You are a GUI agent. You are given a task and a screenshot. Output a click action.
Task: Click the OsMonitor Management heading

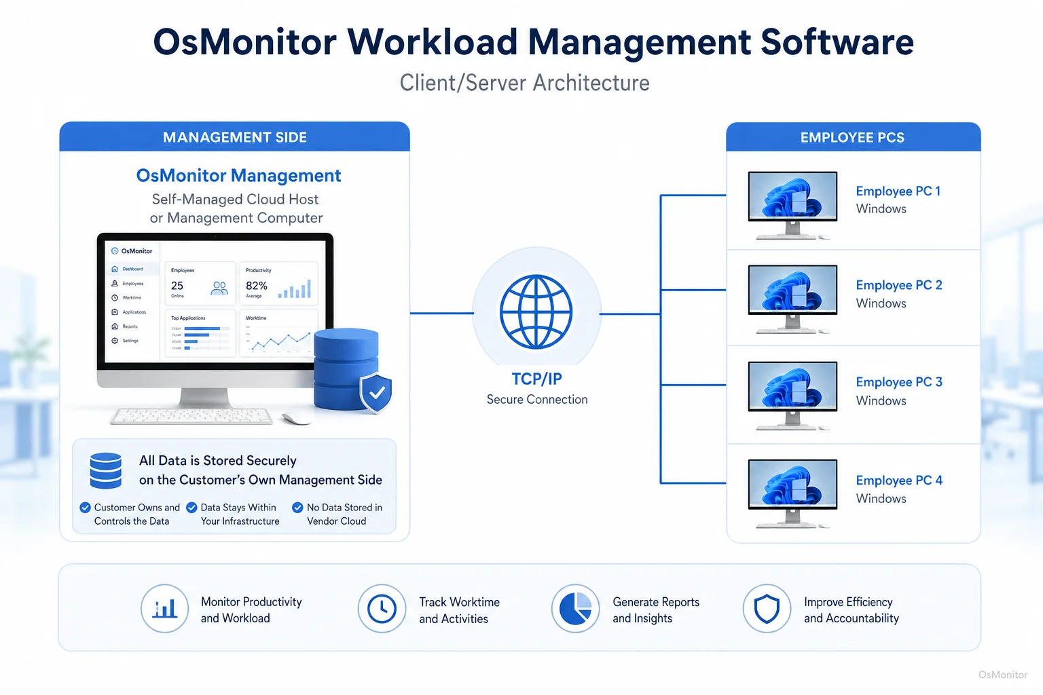pyautogui.click(x=238, y=176)
